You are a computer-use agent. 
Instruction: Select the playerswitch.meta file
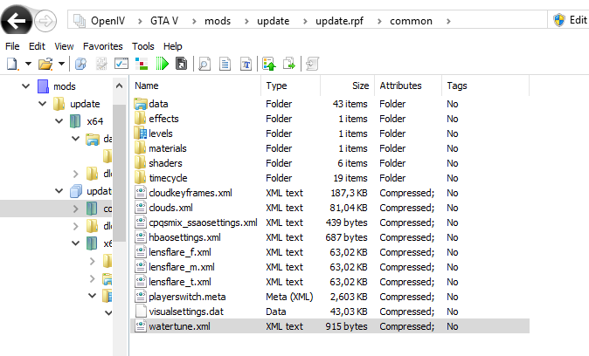point(329,297)
